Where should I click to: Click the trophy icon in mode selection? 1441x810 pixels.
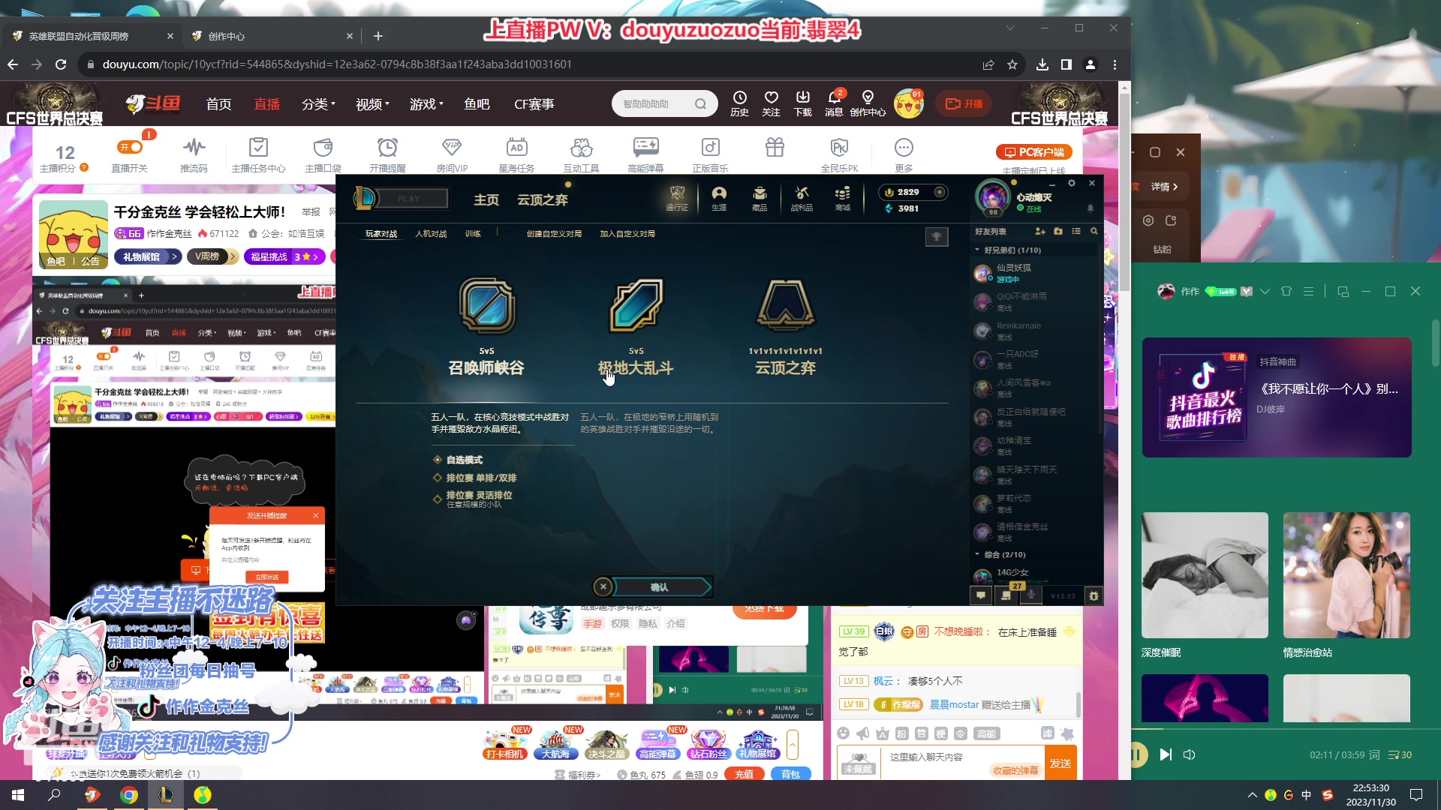936,237
